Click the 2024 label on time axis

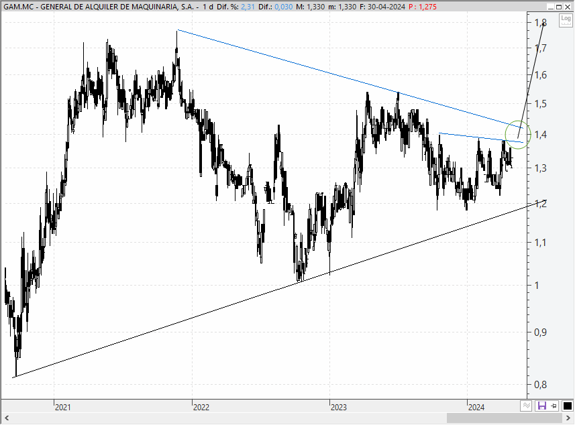pyautogui.click(x=476, y=407)
